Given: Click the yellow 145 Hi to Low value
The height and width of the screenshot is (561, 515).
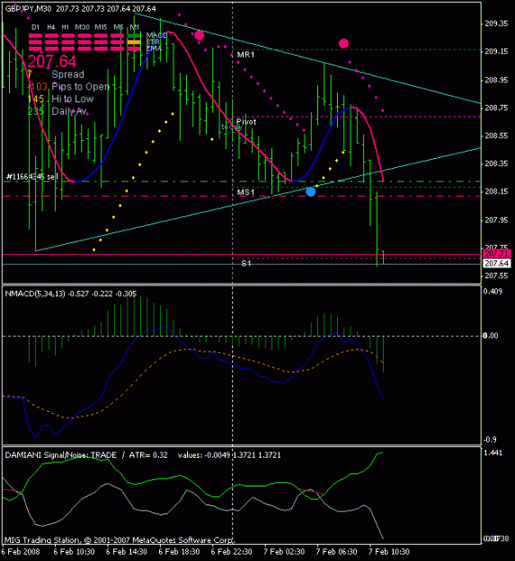Looking at the screenshot, I should pos(36,99).
